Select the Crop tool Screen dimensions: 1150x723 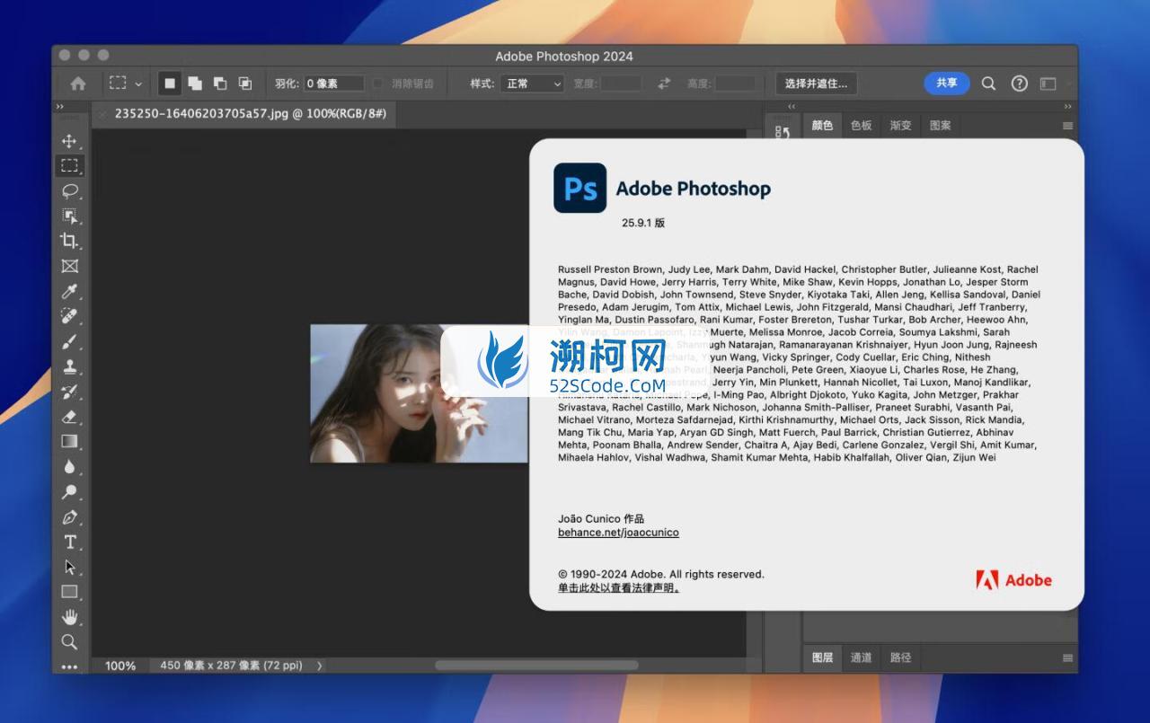[69, 241]
